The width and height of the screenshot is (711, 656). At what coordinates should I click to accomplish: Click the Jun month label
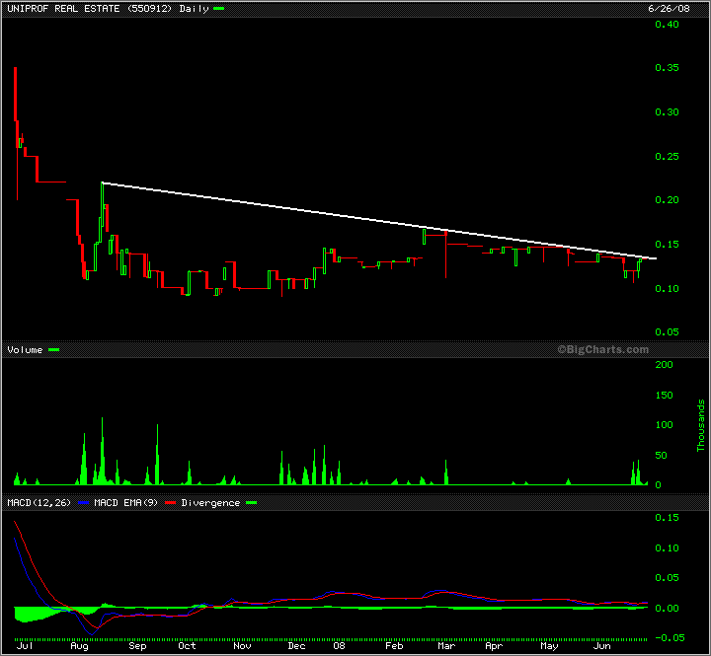[602, 645]
